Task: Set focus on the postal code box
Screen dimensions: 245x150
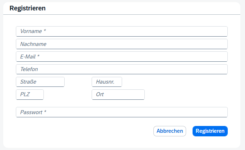Action: click(30, 94)
